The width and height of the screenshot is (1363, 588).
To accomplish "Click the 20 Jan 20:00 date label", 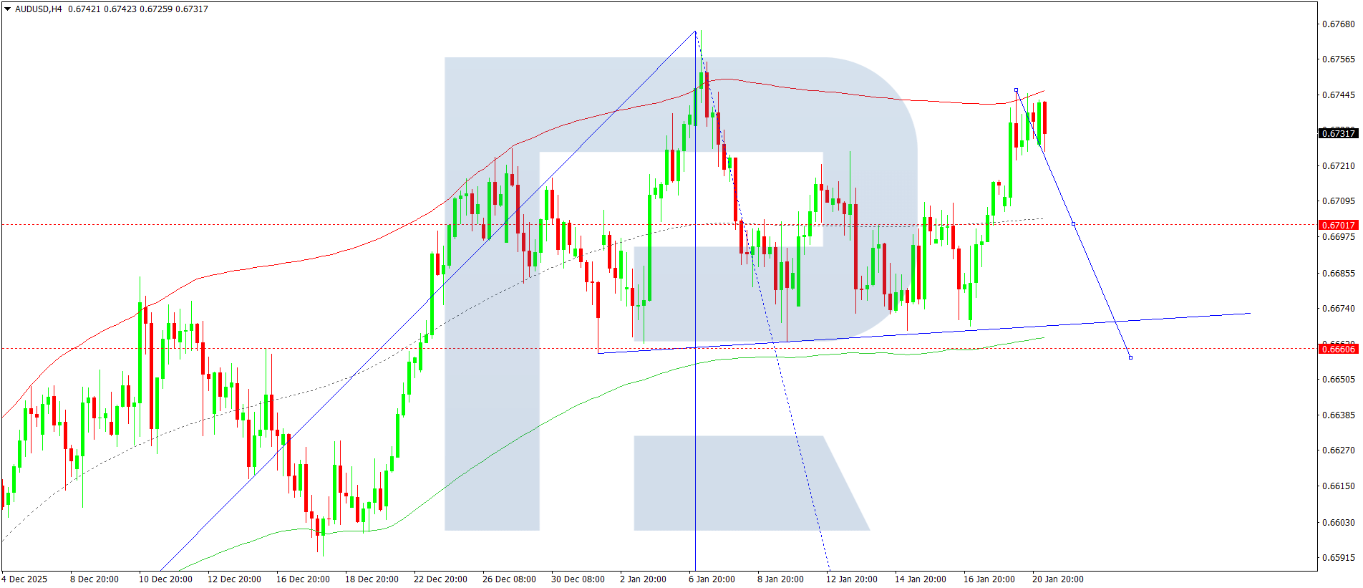I will 1057,579.
